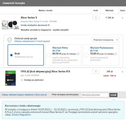Click the Ochroń swój sprzęt heading
Image resolution: width=126 pixels, height=120 pixels.
[x=26, y=39]
